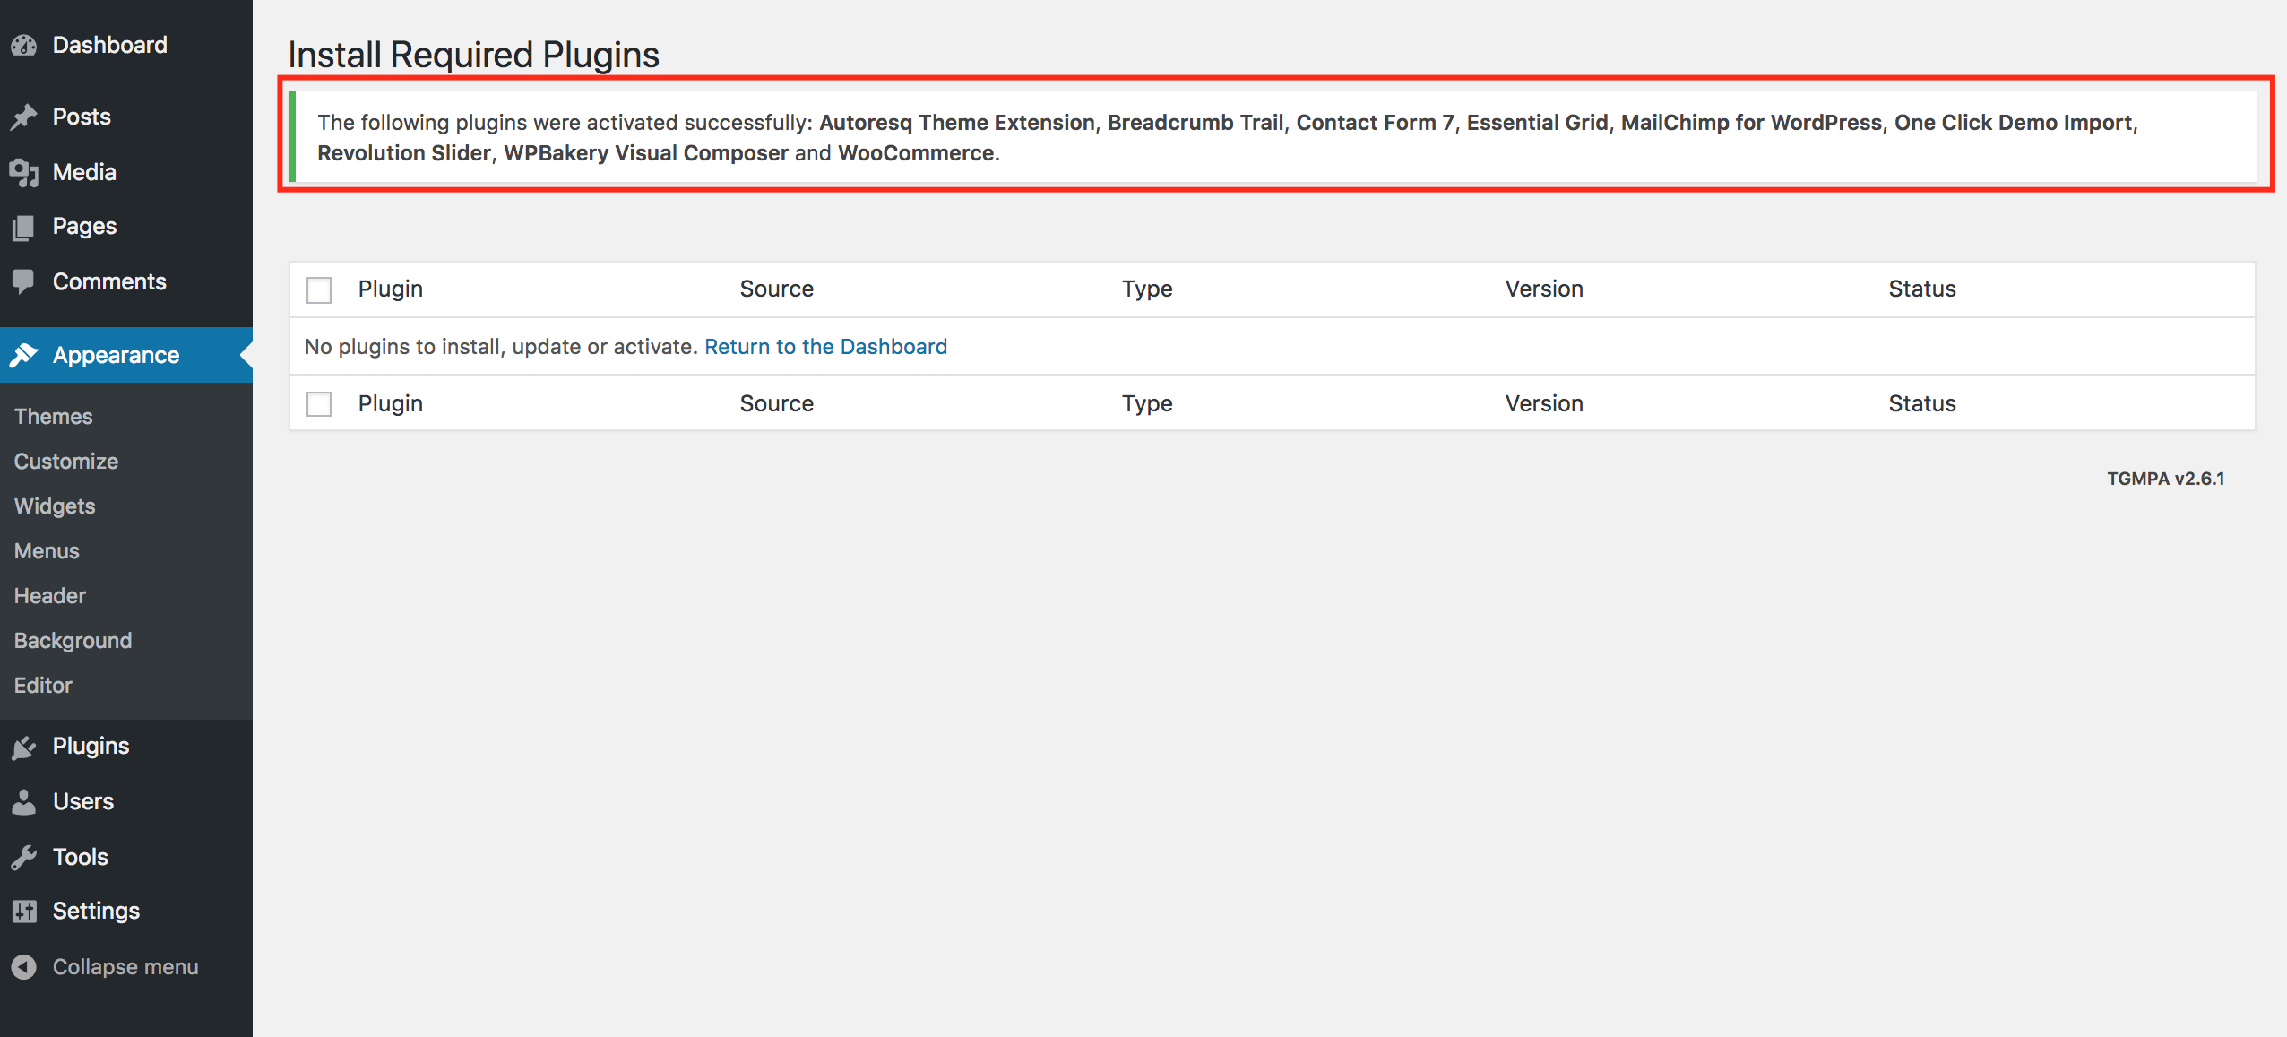The image size is (2287, 1037).
Task: Click Breadcrumb Trail in the notice
Action: coord(1195,123)
